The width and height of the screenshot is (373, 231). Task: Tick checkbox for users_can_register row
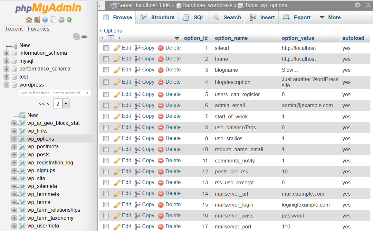(106, 94)
